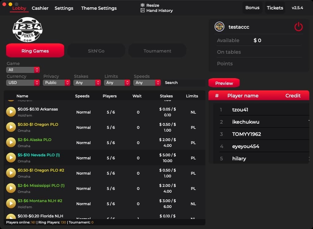Click the Preview button

click(224, 83)
